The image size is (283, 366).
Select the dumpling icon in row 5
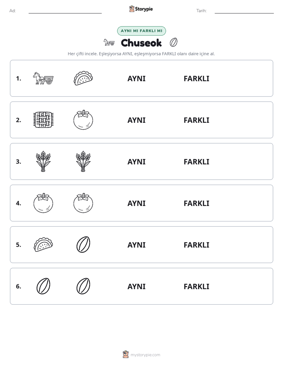[43, 244]
